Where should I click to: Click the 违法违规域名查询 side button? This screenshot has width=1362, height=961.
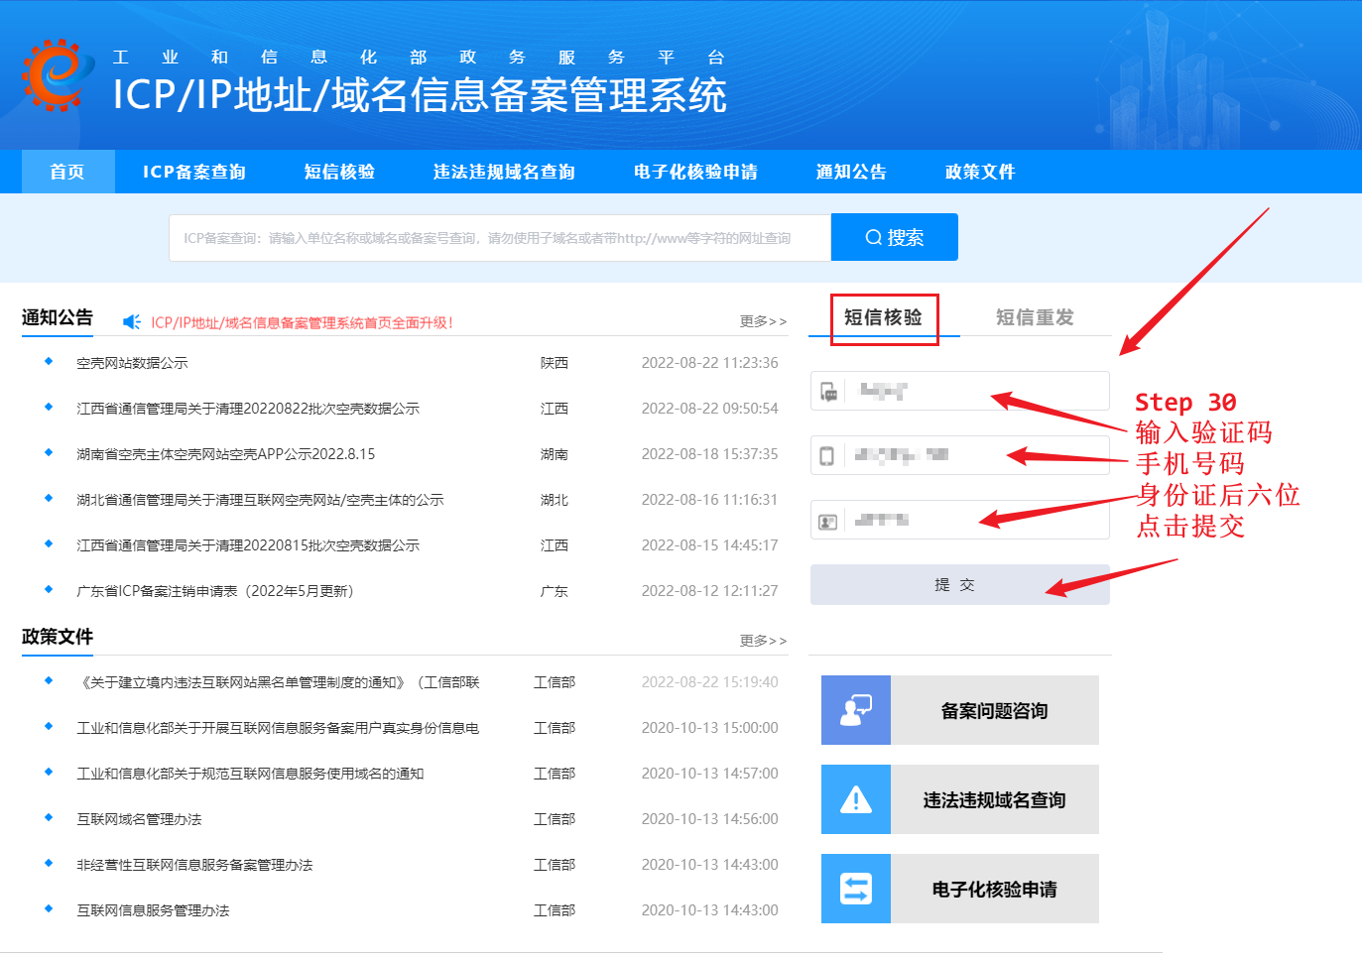(x=960, y=799)
